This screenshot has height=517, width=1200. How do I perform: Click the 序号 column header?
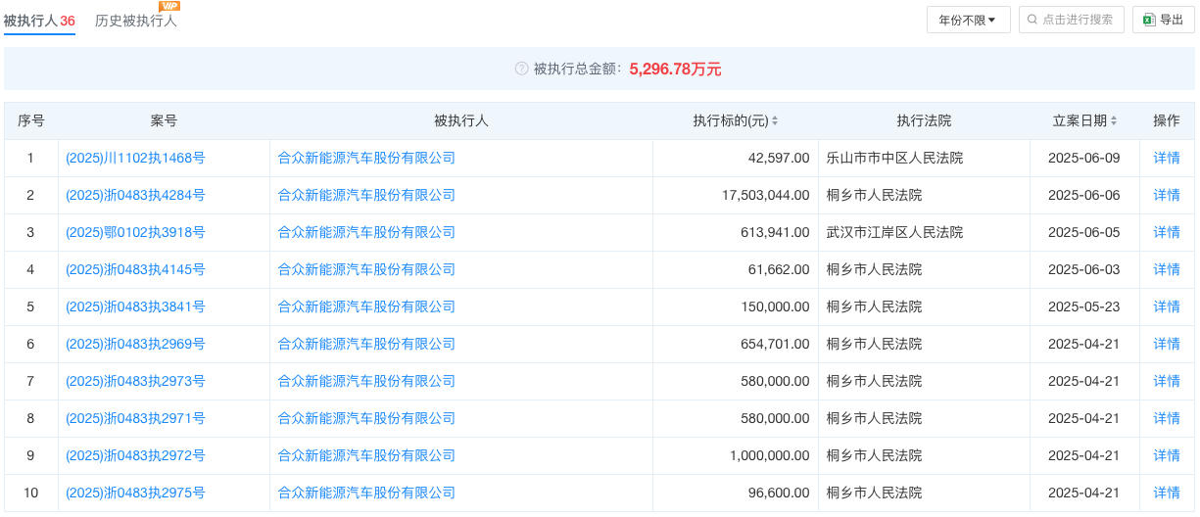coord(31,121)
